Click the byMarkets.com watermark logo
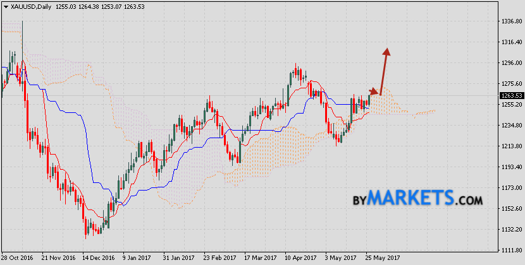Image resolution: width=525 pixels, height=265 pixels. [x=417, y=198]
